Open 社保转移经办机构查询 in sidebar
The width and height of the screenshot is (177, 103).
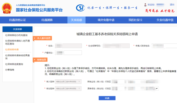point(16,35)
